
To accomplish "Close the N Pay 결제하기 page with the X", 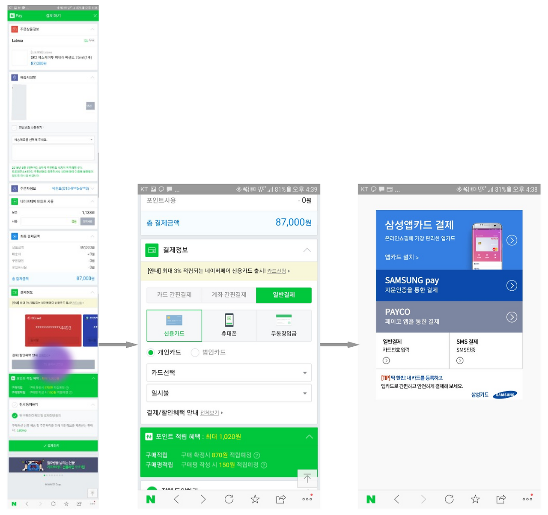I will (95, 16).
